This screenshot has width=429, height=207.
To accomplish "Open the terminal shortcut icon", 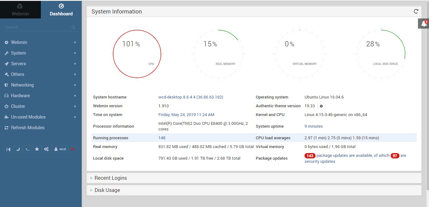I will click(x=27, y=149).
